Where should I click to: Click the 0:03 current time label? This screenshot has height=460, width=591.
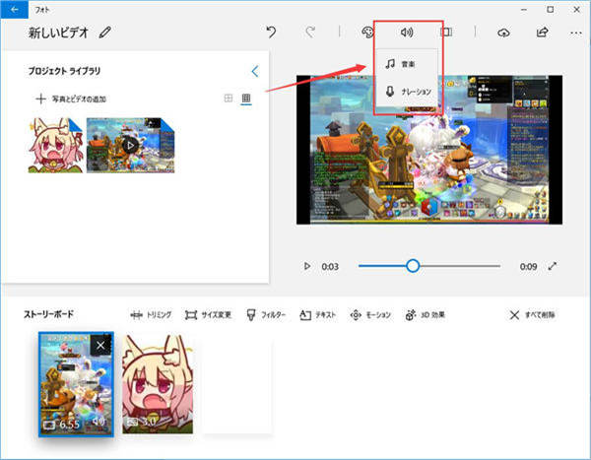coord(330,267)
